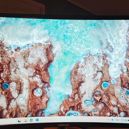The image size is (129, 129).
Task: Open the Wi-Fi network tray icon
Action: 122,120
